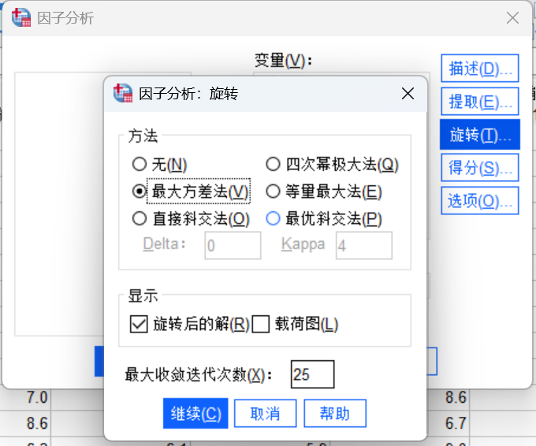Close the 因子分析: 旋转 dialog

(x=408, y=93)
